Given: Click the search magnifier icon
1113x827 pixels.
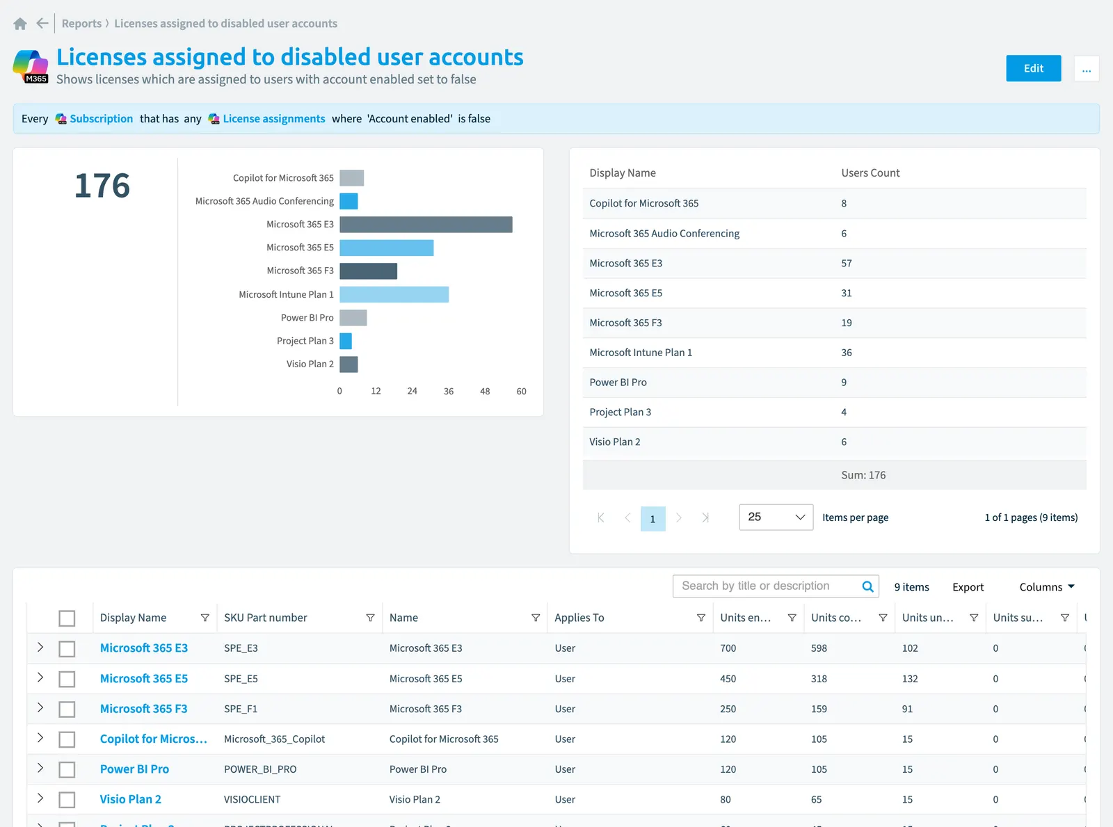Looking at the screenshot, I should click(867, 586).
